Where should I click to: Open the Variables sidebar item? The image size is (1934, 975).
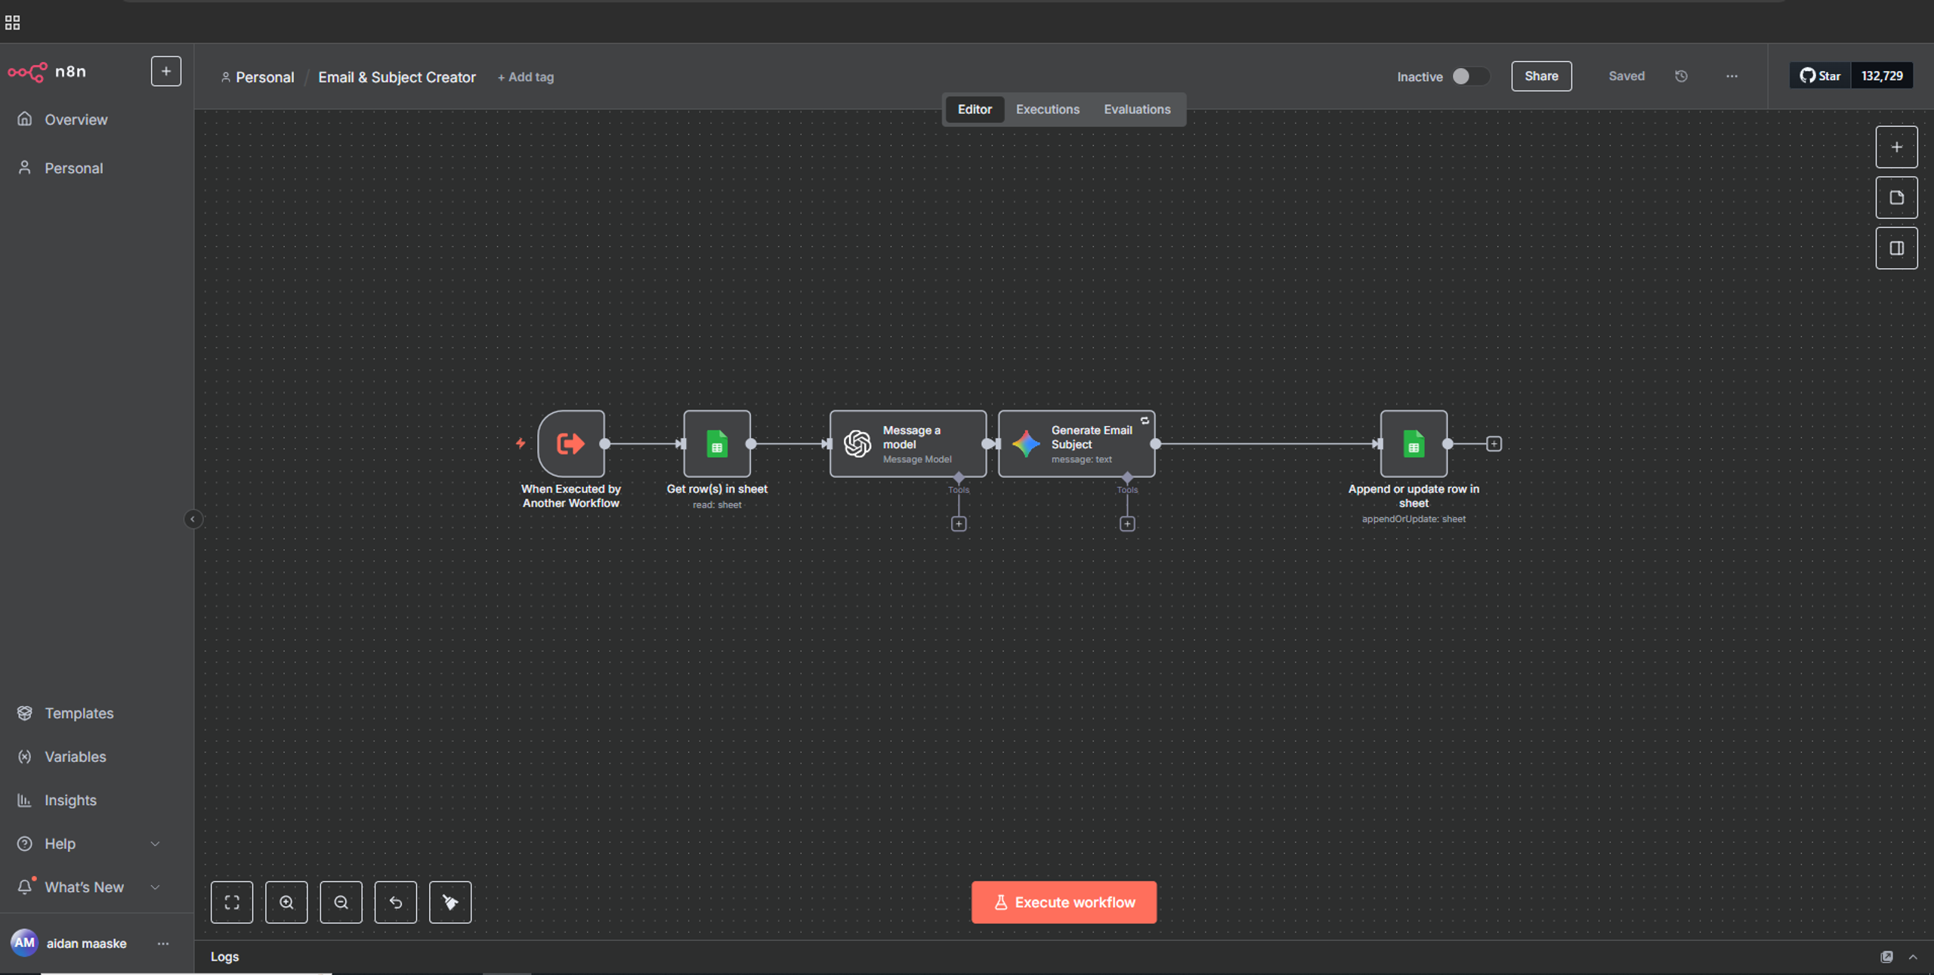coord(75,757)
